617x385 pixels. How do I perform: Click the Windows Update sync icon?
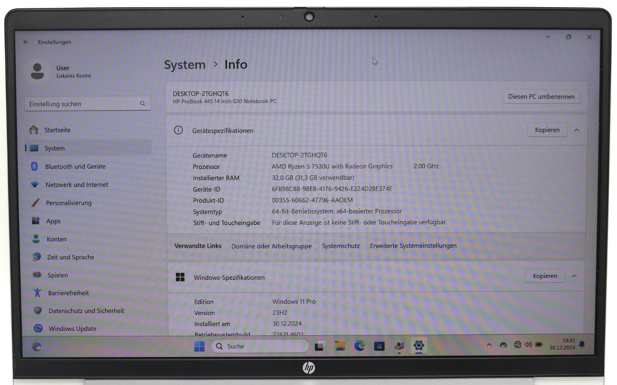(x=38, y=328)
